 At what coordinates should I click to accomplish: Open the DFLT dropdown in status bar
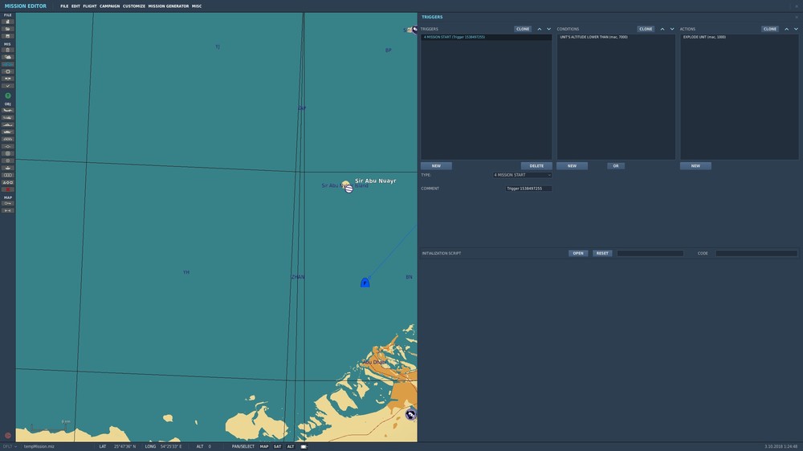point(10,446)
